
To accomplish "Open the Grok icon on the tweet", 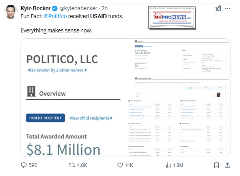I will click(218, 8).
